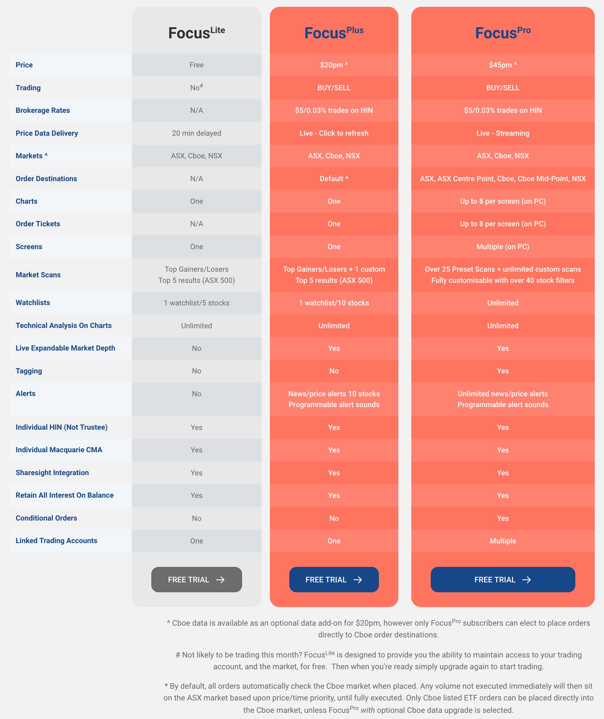This screenshot has height=719, width=604.
Task: Click the arrow icon in the Focus Plus trial button
Action: [x=358, y=580]
